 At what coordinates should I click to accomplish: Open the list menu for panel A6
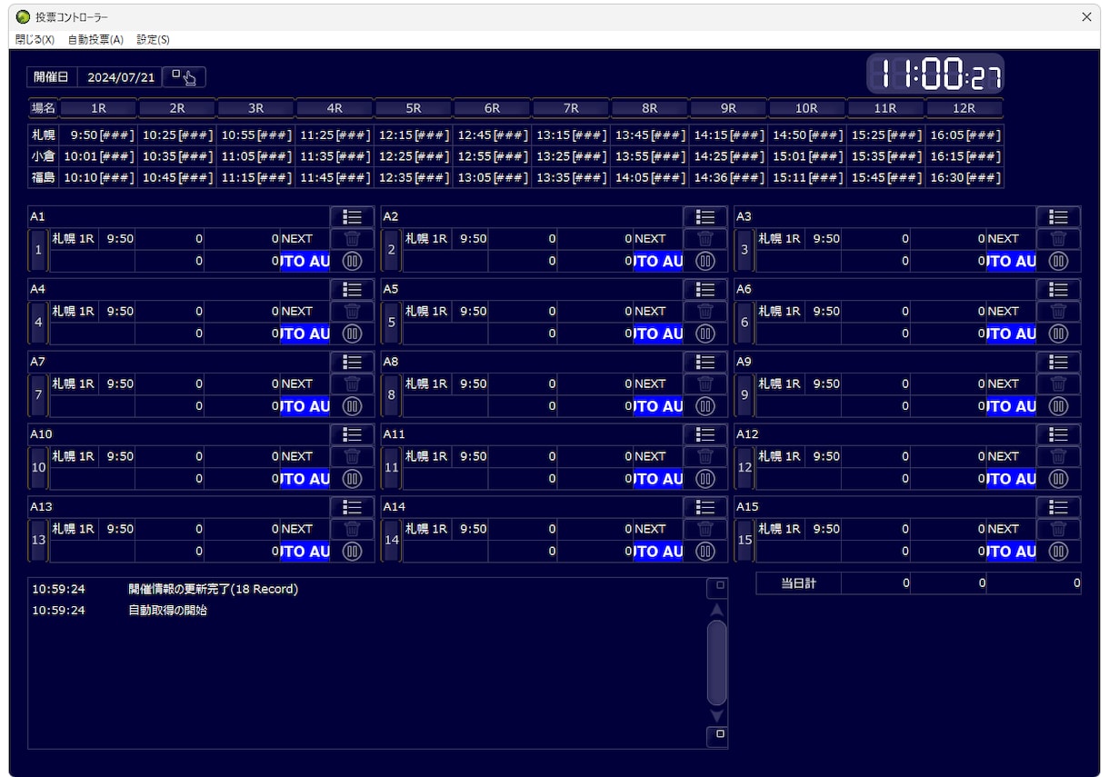pyautogui.click(x=1058, y=289)
